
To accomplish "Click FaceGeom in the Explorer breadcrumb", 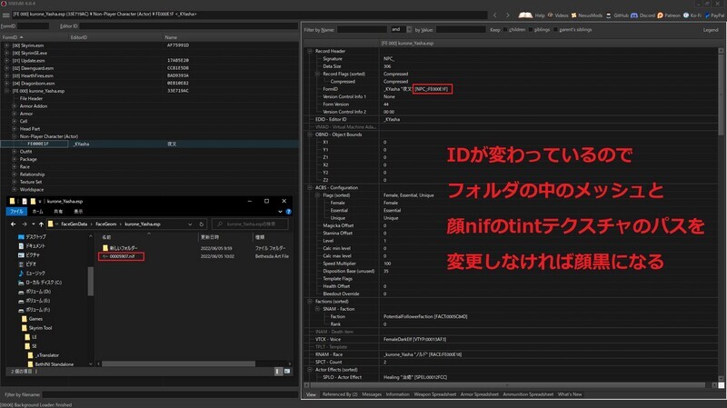I will click(105, 224).
